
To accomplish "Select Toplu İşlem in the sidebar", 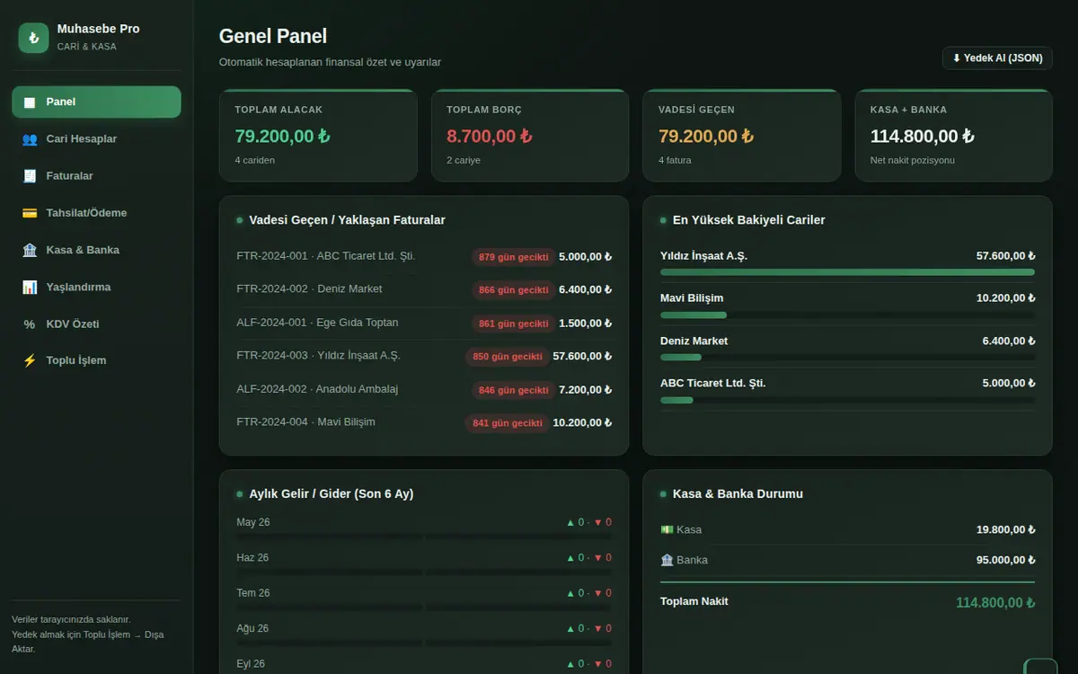I will 96,360.
